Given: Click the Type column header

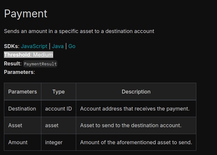Looking at the screenshot, I should point(58,92).
